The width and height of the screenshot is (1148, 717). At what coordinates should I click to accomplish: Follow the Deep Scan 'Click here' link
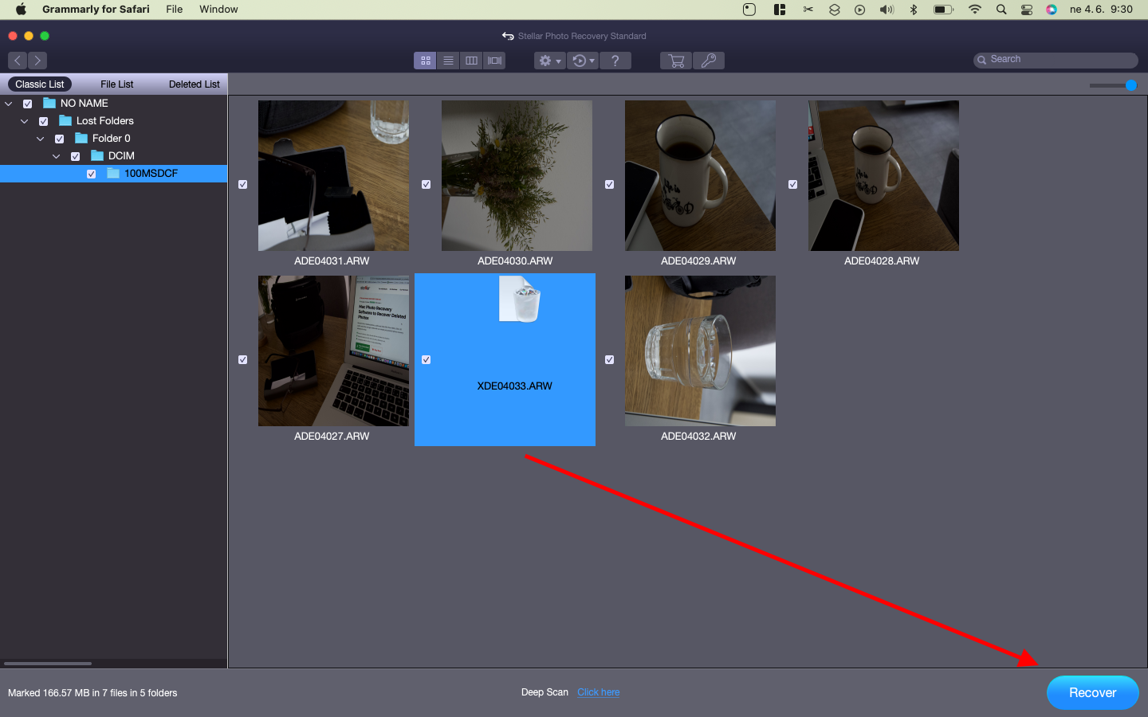click(x=598, y=692)
